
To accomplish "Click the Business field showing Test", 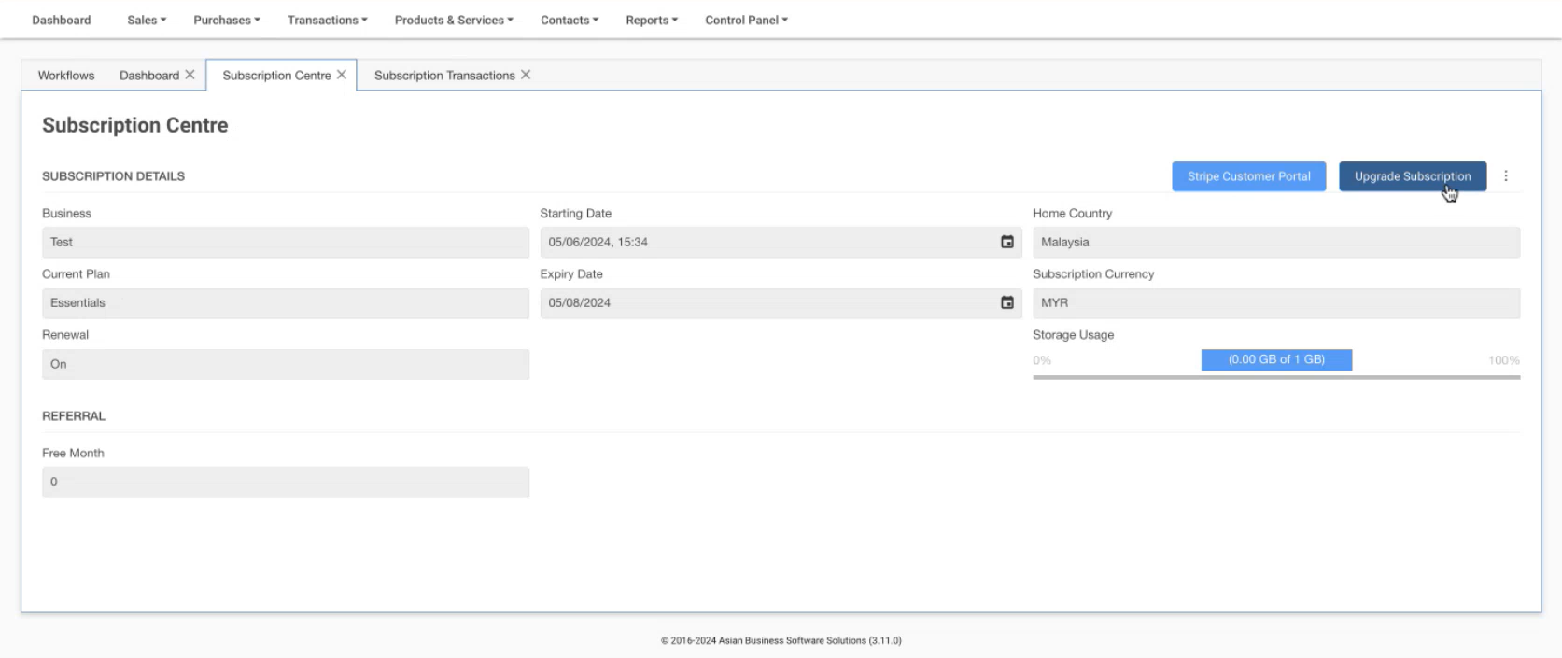I will (x=286, y=242).
